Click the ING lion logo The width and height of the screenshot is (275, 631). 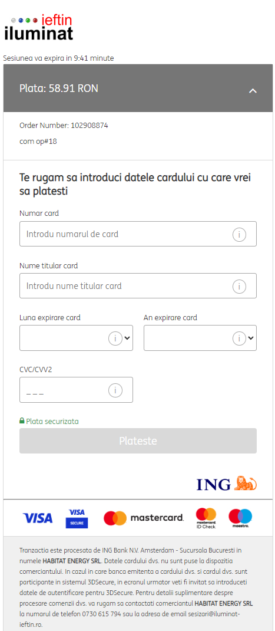point(246,483)
